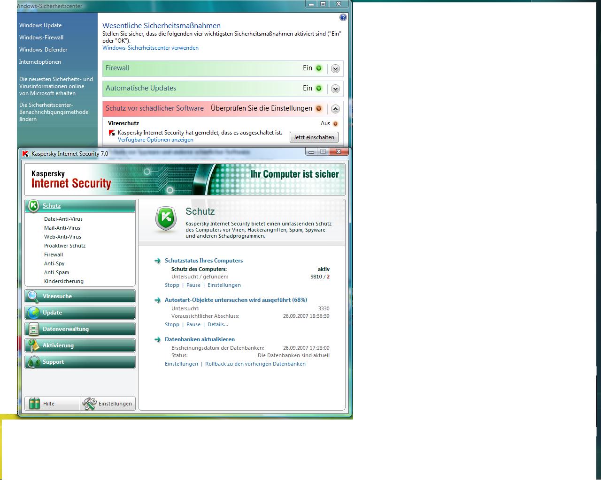The height and width of the screenshot is (480, 601).
Task: Click Jetzt einschalten button
Action: [314, 137]
